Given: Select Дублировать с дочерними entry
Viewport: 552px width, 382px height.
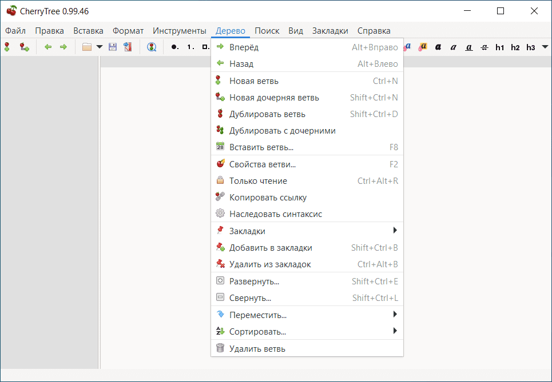Looking at the screenshot, I should (x=307, y=130).
